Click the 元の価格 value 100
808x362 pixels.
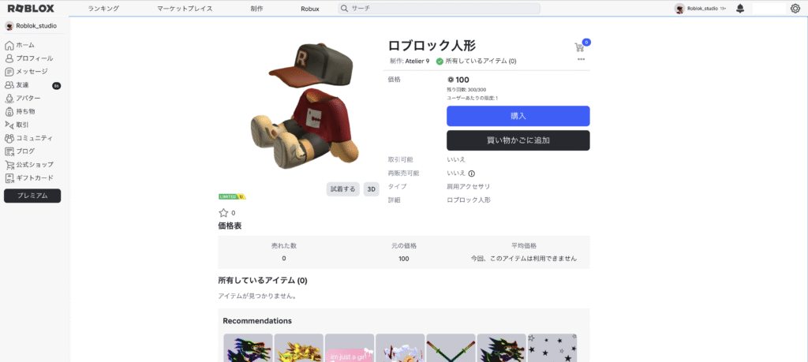[404, 259]
